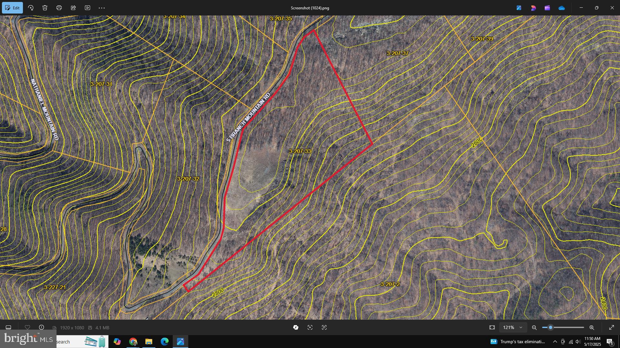Click the zoom in magnifier icon
This screenshot has height=348, width=620.
tap(592, 327)
